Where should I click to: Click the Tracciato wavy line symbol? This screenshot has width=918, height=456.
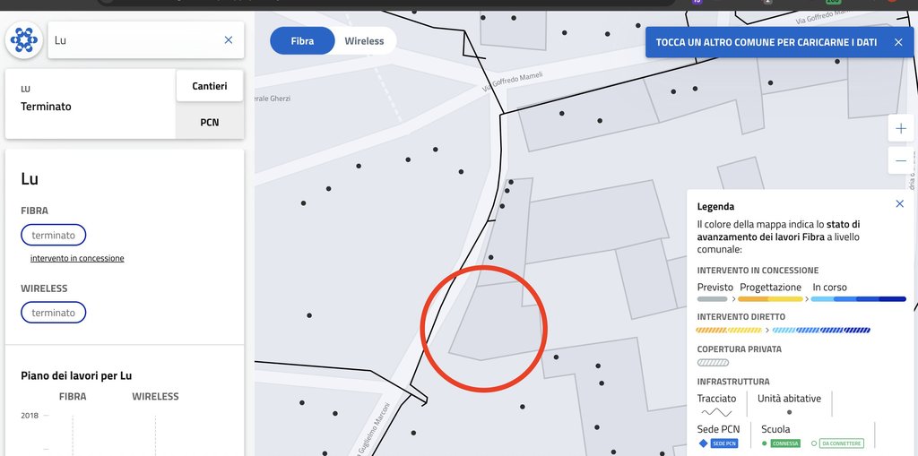(x=716, y=412)
